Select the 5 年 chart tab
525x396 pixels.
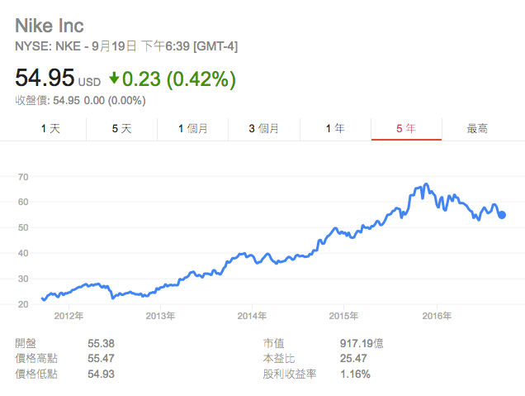[x=406, y=128]
